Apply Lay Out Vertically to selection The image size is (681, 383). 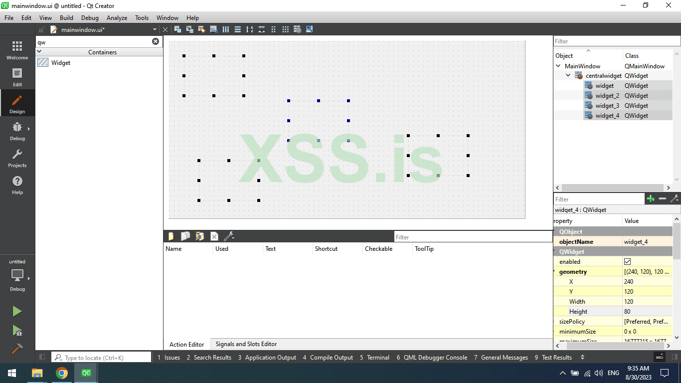(237, 29)
